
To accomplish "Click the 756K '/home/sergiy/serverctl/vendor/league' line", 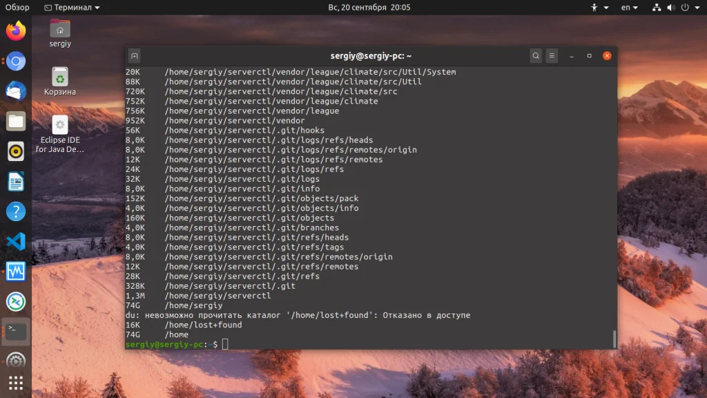I will point(232,111).
